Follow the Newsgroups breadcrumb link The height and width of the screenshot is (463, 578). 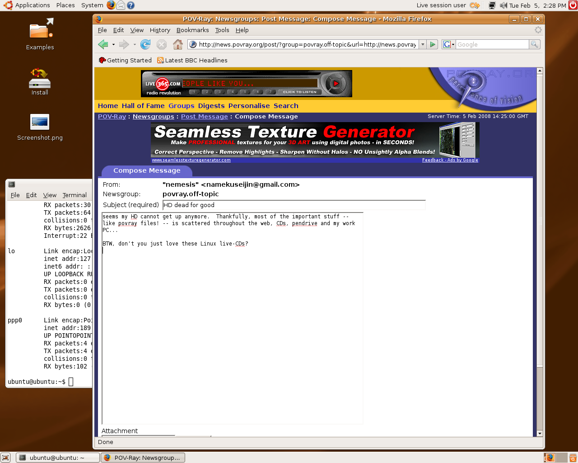(x=153, y=116)
